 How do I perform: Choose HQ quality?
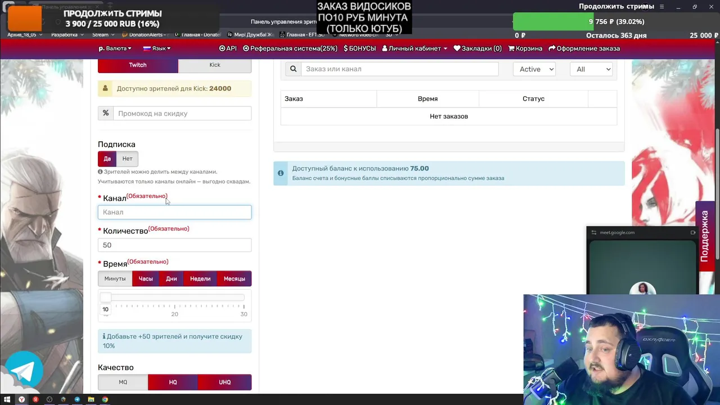tap(173, 382)
